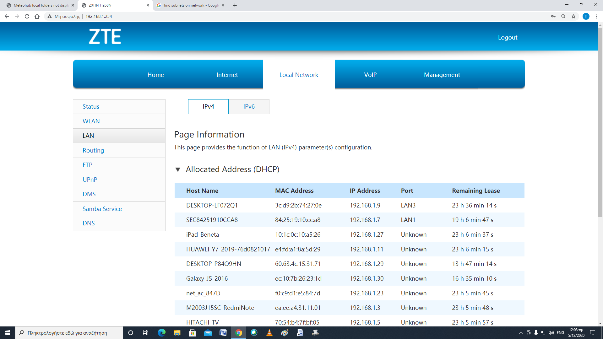Click the page vertical scrollbar thumb

point(600,122)
